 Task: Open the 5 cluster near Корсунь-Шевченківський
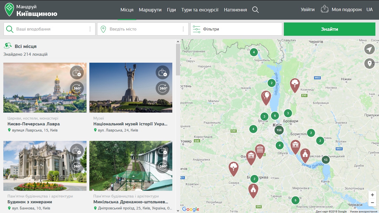pyautogui.click(x=295, y=200)
